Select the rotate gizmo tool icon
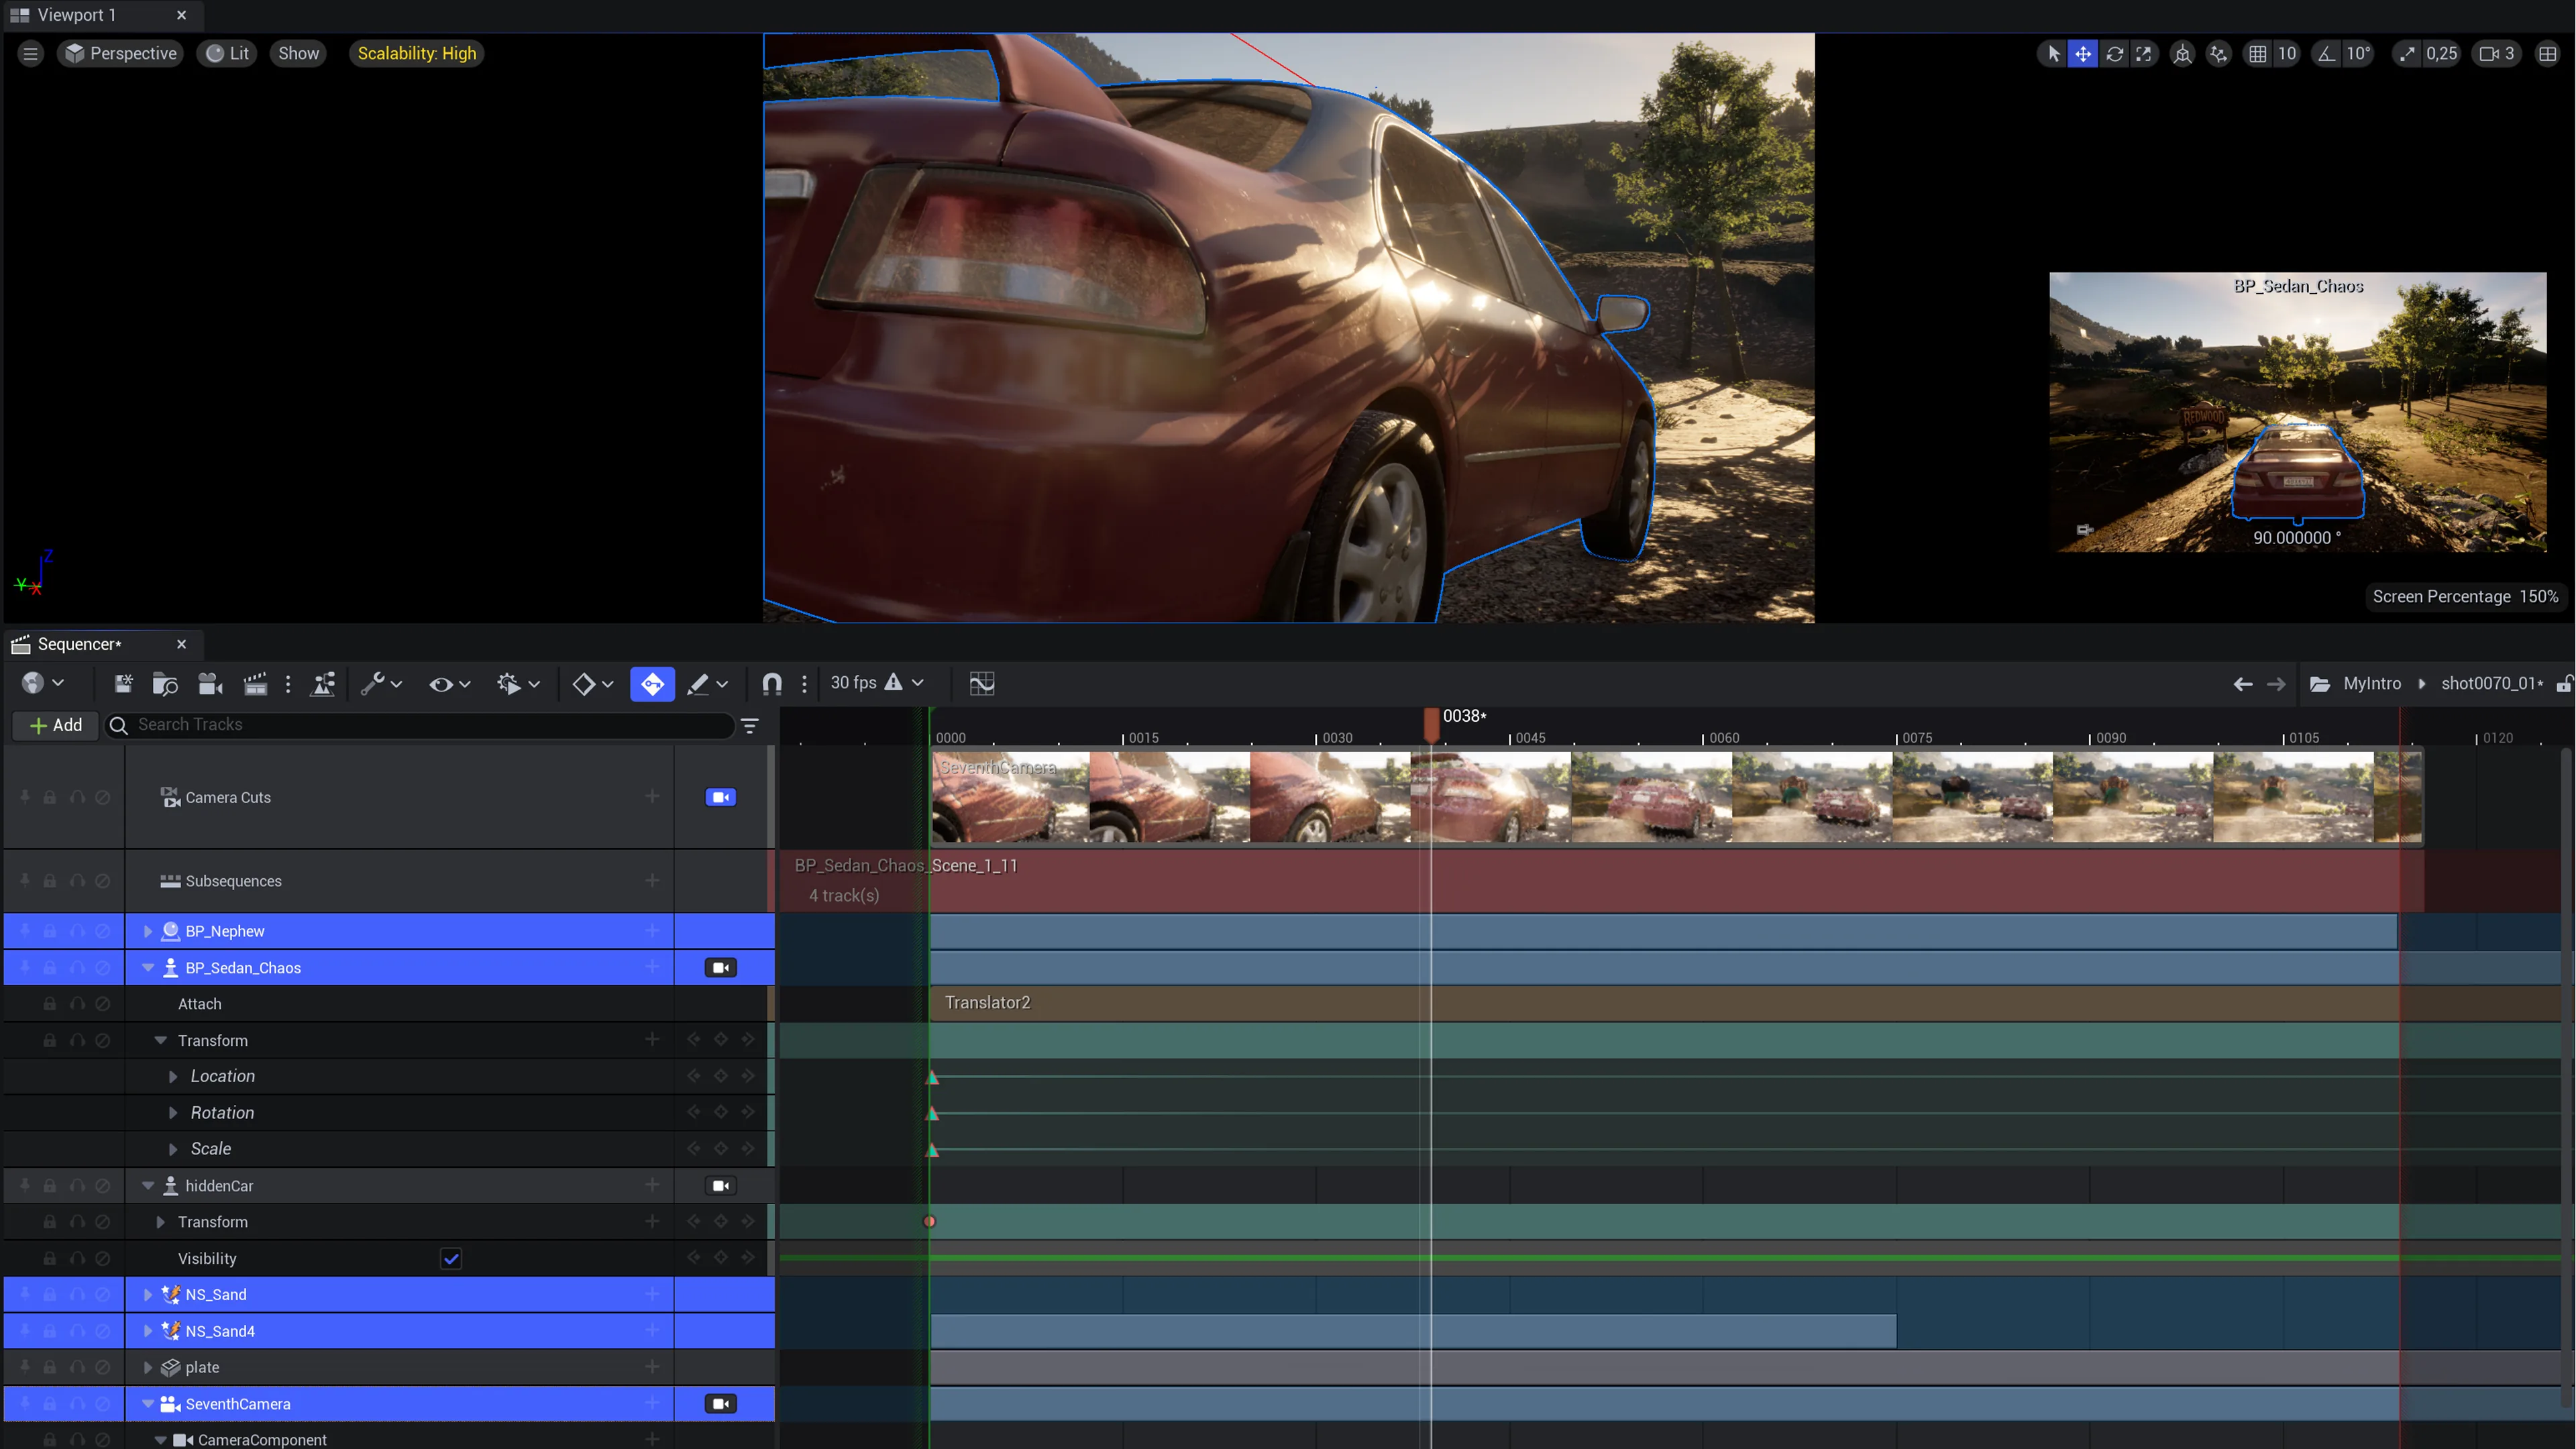Viewport: 2576px width, 1449px height. pyautogui.click(x=2114, y=54)
